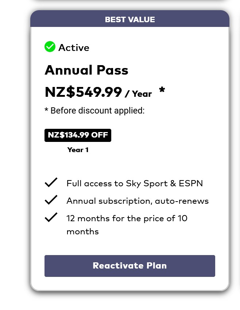This screenshot has width=240, height=310.
Task: Click checkmark beside Annual subscription feature
Action: pos(51,200)
